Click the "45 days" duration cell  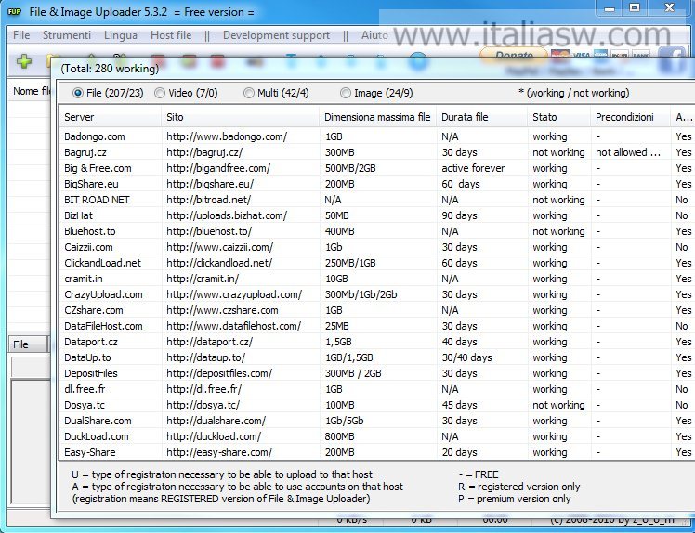tap(459, 406)
